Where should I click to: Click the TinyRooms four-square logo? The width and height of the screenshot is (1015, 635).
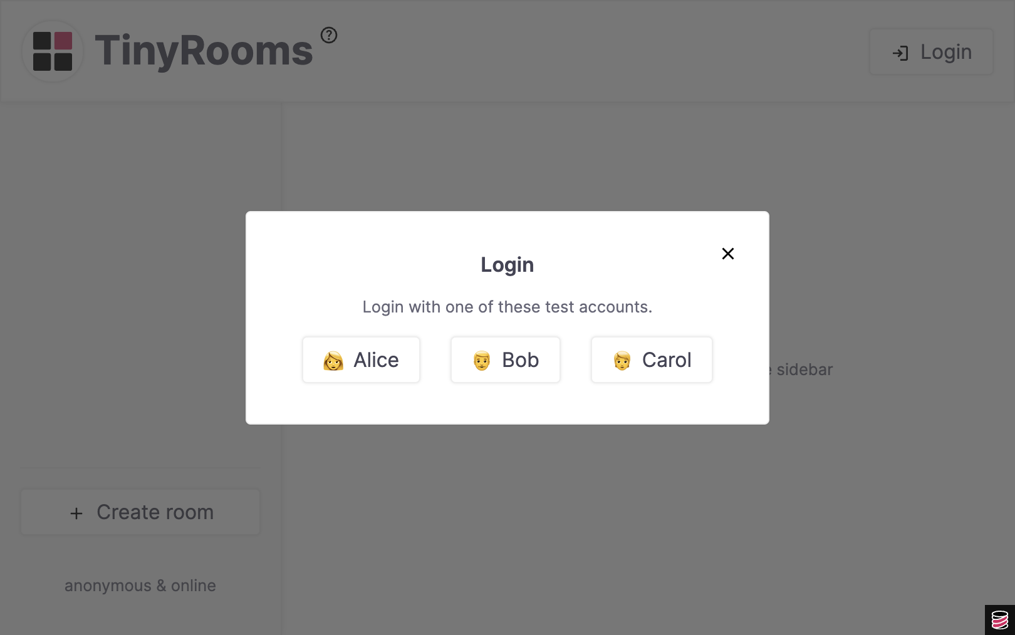coord(53,51)
